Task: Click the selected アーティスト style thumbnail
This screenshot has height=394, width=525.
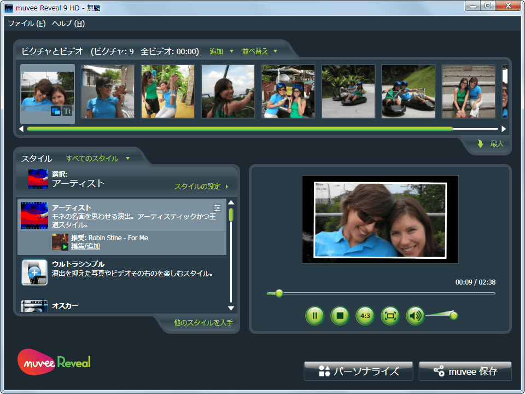Action: pos(38,179)
